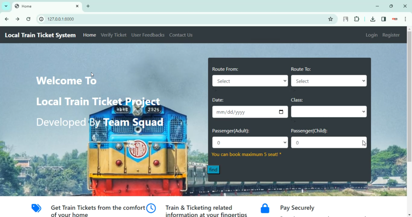Toggle the browser side panel
This screenshot has height=217, width=412.
coord(384,19)
